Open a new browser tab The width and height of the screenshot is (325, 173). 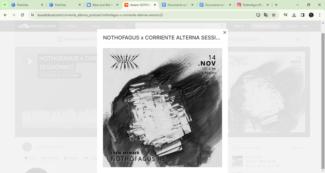[276, 5]
